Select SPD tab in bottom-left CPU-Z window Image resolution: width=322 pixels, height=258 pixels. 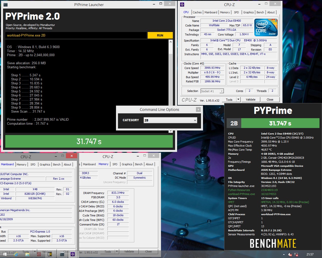tap(33, 165)
